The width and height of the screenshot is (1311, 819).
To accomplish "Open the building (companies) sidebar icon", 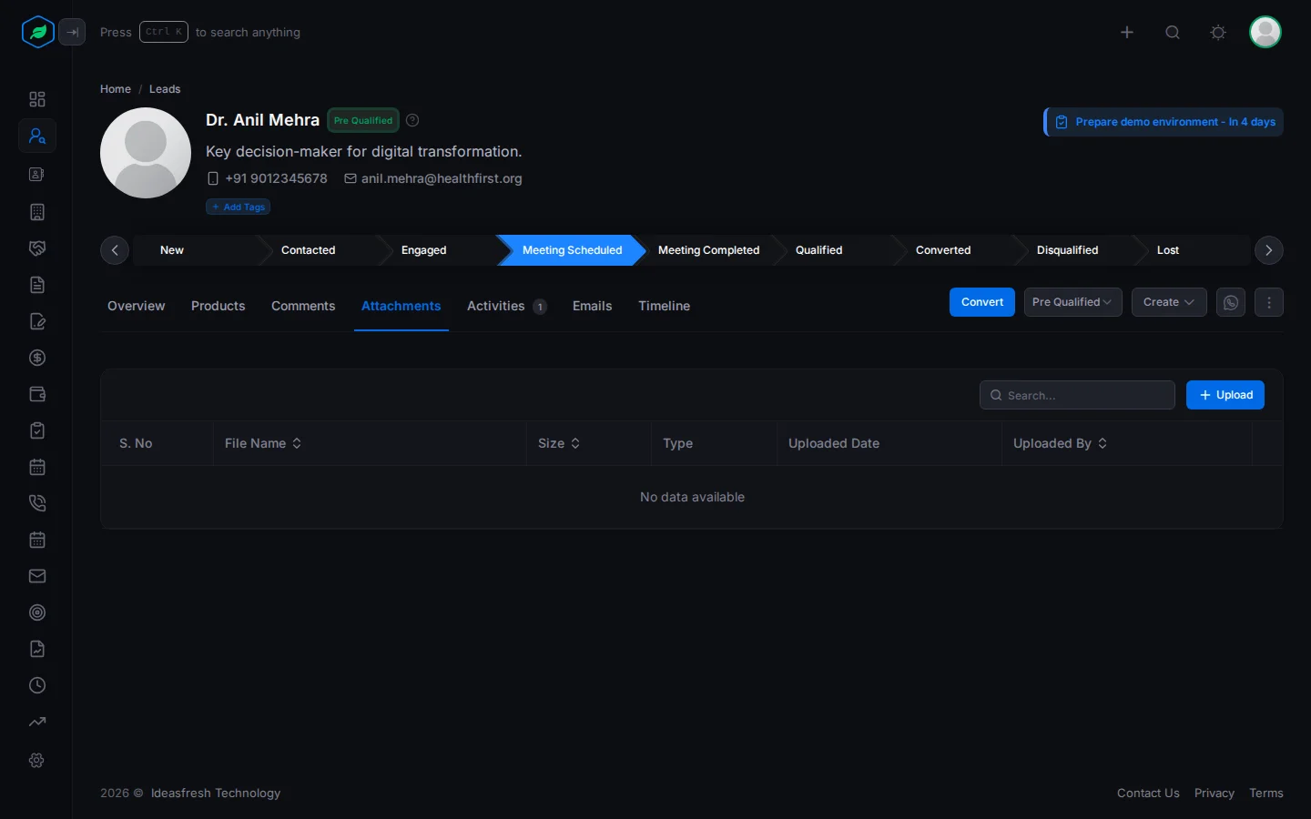I will click(x=37, y=212).
